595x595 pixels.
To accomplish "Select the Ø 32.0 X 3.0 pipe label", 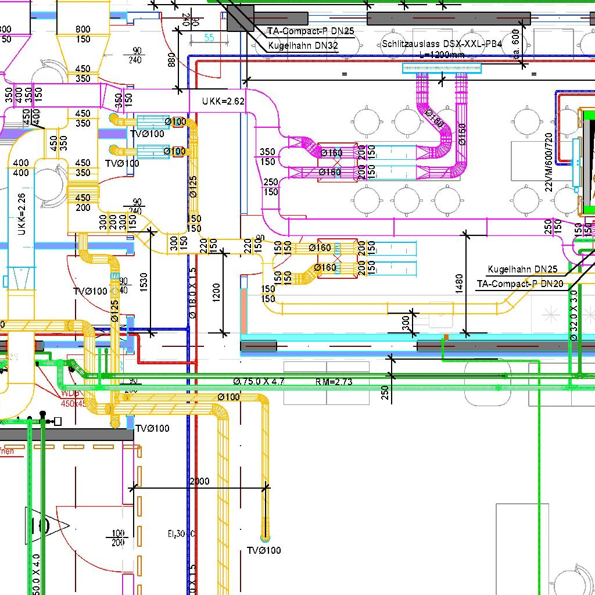I will [574, 316].
